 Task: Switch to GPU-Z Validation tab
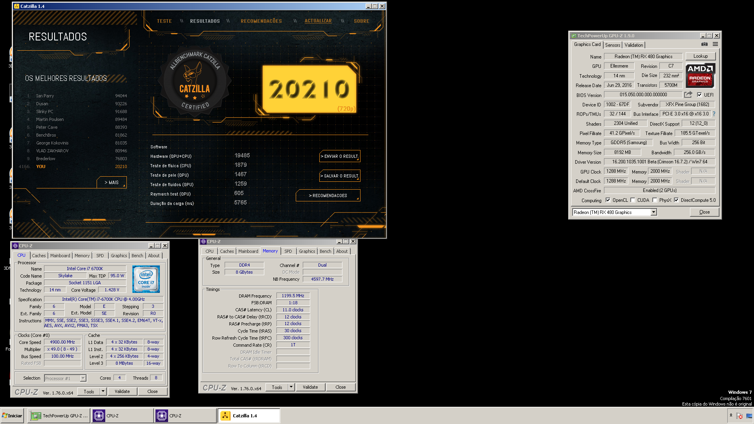(634, 45)
